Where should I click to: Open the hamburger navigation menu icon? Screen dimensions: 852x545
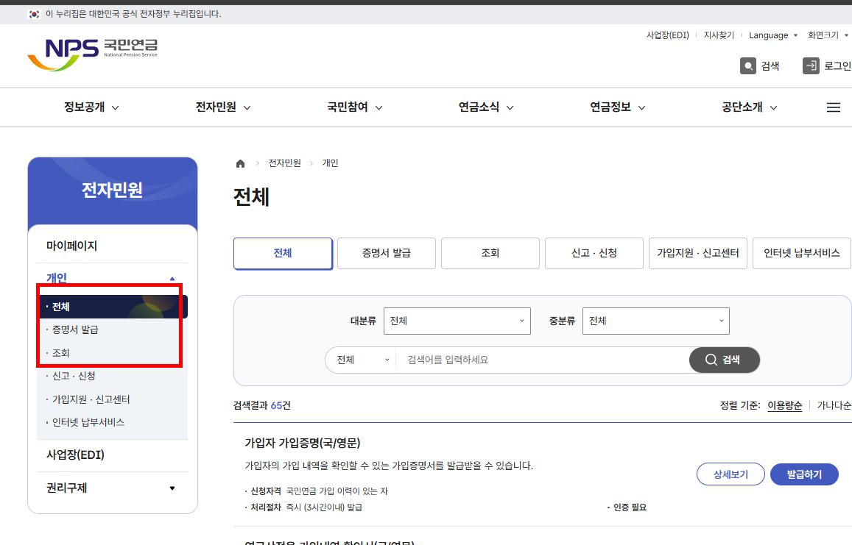(833, 107)
